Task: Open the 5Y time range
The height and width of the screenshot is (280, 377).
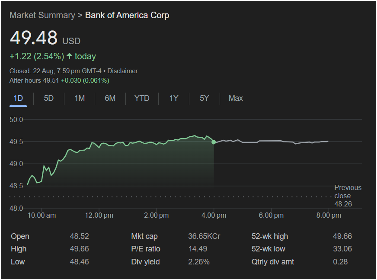Action: 204,98
